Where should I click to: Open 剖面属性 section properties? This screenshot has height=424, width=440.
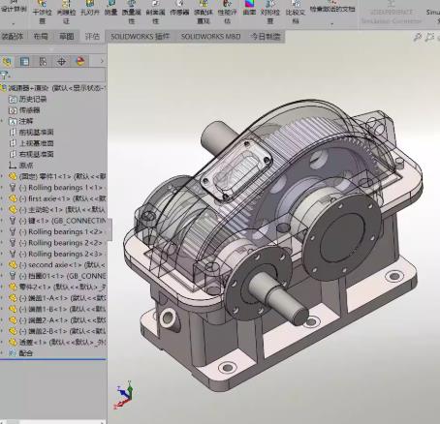coord(156,13)
